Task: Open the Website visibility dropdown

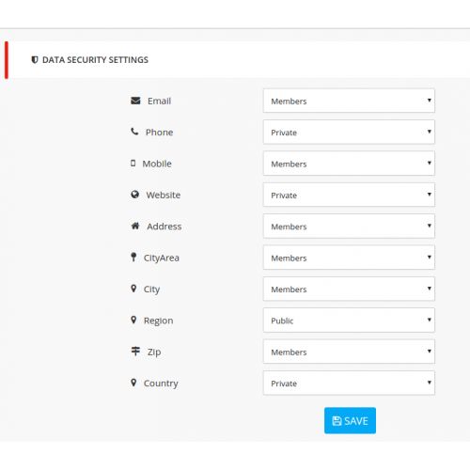Action: point(349,195)
